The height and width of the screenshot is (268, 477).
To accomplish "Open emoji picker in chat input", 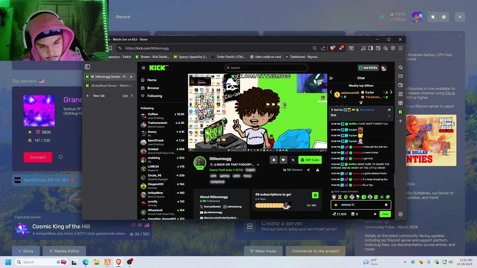I will coord(386,205).
